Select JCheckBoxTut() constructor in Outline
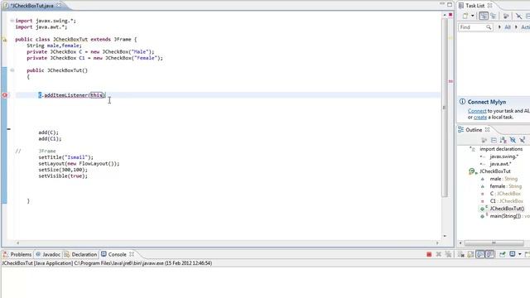 click(507, 209)
